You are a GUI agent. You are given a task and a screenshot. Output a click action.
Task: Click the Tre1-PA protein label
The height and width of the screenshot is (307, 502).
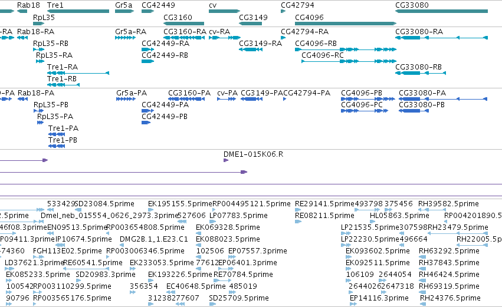click(63, 128)
